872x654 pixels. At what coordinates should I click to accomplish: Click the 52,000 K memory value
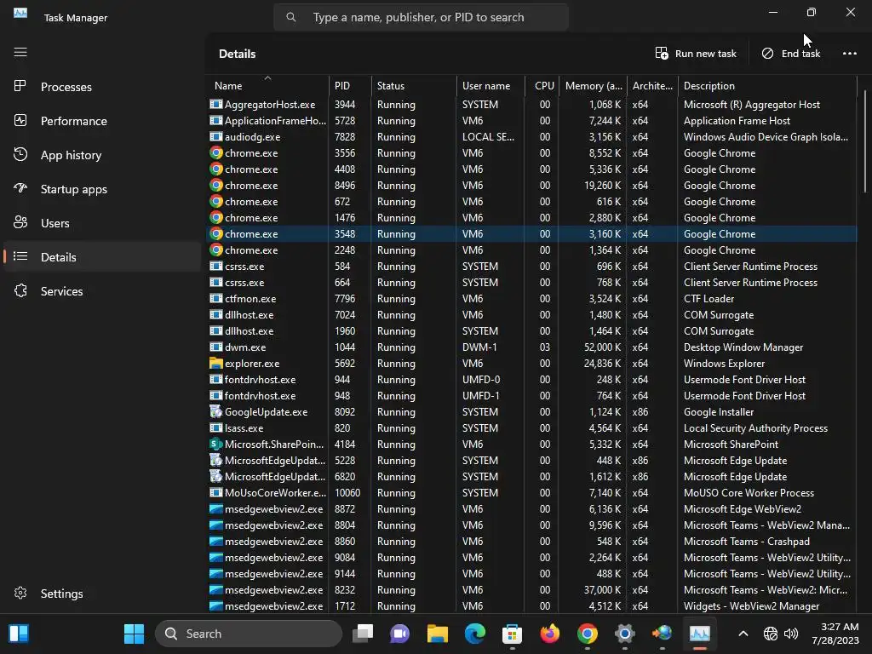[x=602, y=347]
